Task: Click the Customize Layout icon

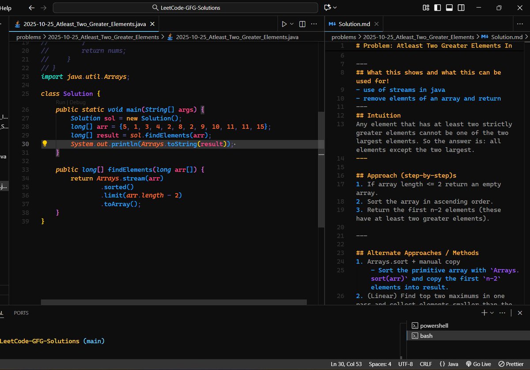Action: pos(426,7)
